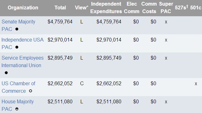The image size is (202, 113).
Task: Click the Comm Costs column header
Action: tap(149, 7)
